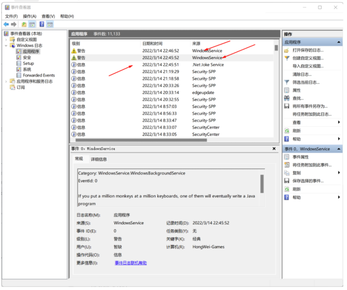Click the 创建自定义视图 funnel icon
Screen dimensions: 347x290
click(x=287, y=58)
